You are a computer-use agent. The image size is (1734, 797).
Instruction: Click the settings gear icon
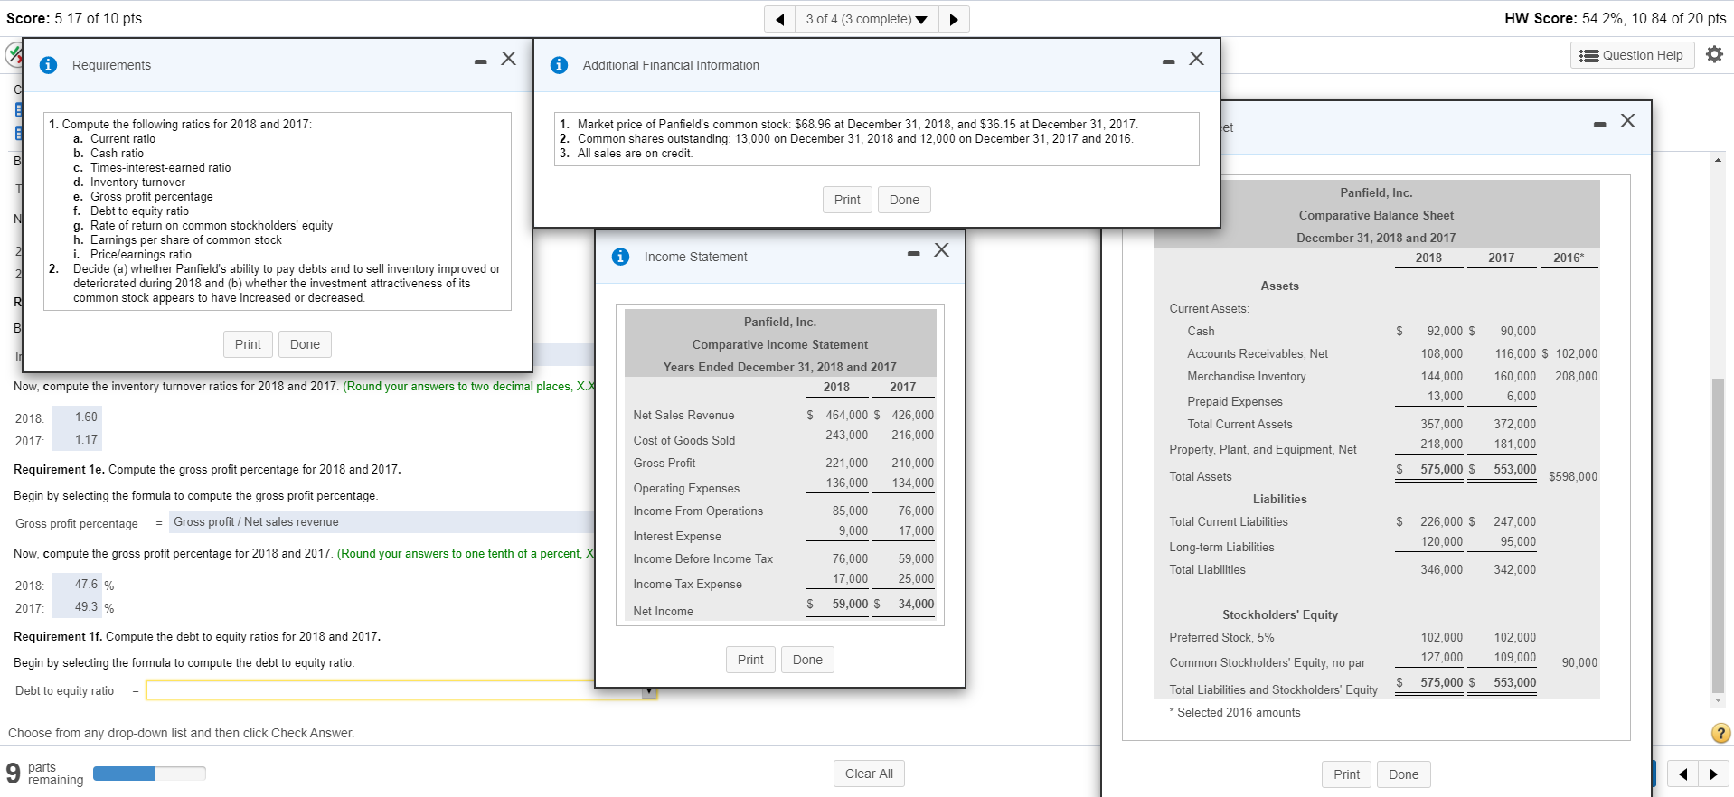tap(1714, 55)
